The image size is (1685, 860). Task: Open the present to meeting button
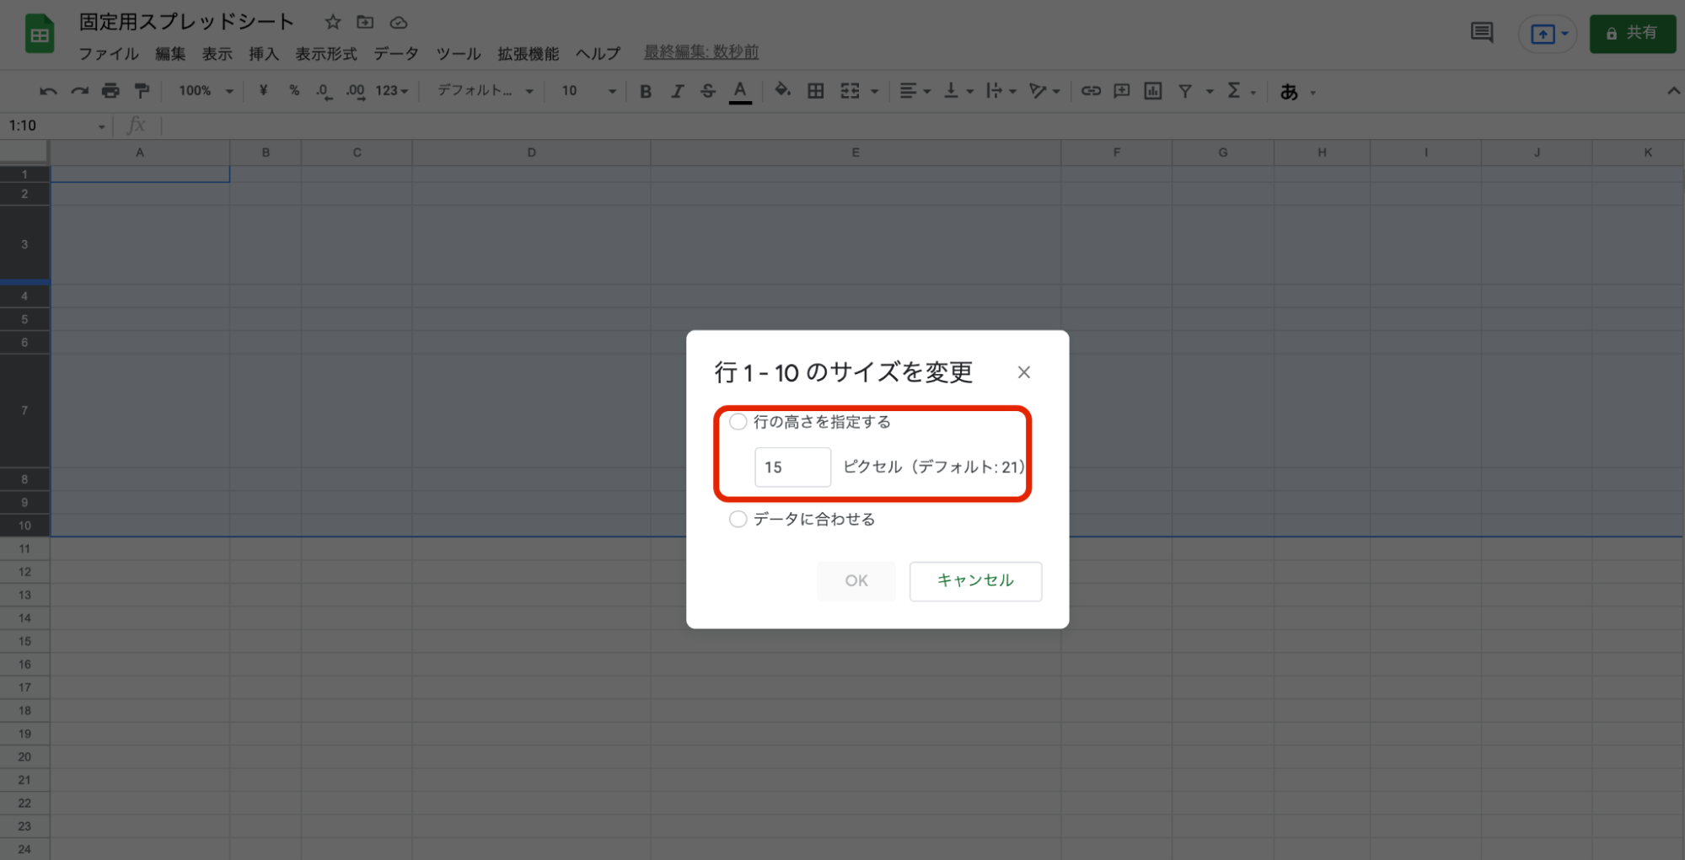(x=1548, y=35)
